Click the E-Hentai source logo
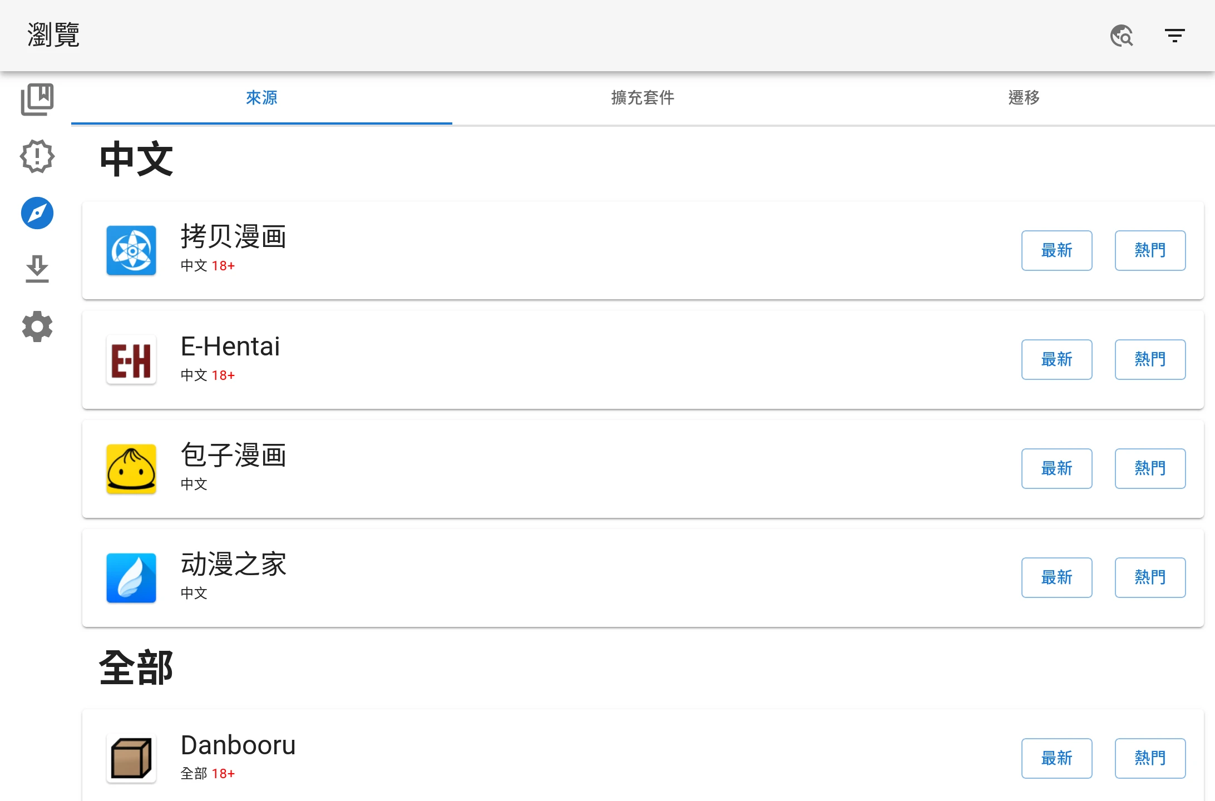 pyautogui.click(x=131, y=360)
